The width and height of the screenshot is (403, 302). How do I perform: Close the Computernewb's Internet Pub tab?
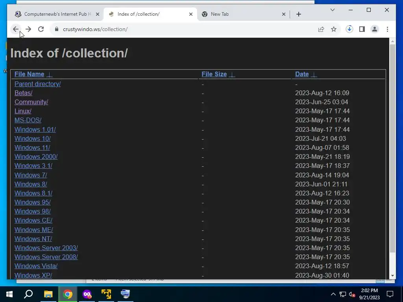pyautogui.click(x=98, y=14)
